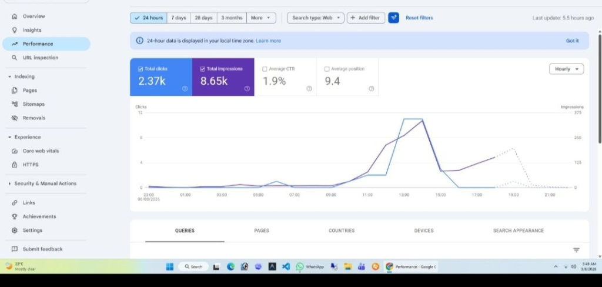
Task: Open Search type: Web dropdown
Action: pos(316,18)
